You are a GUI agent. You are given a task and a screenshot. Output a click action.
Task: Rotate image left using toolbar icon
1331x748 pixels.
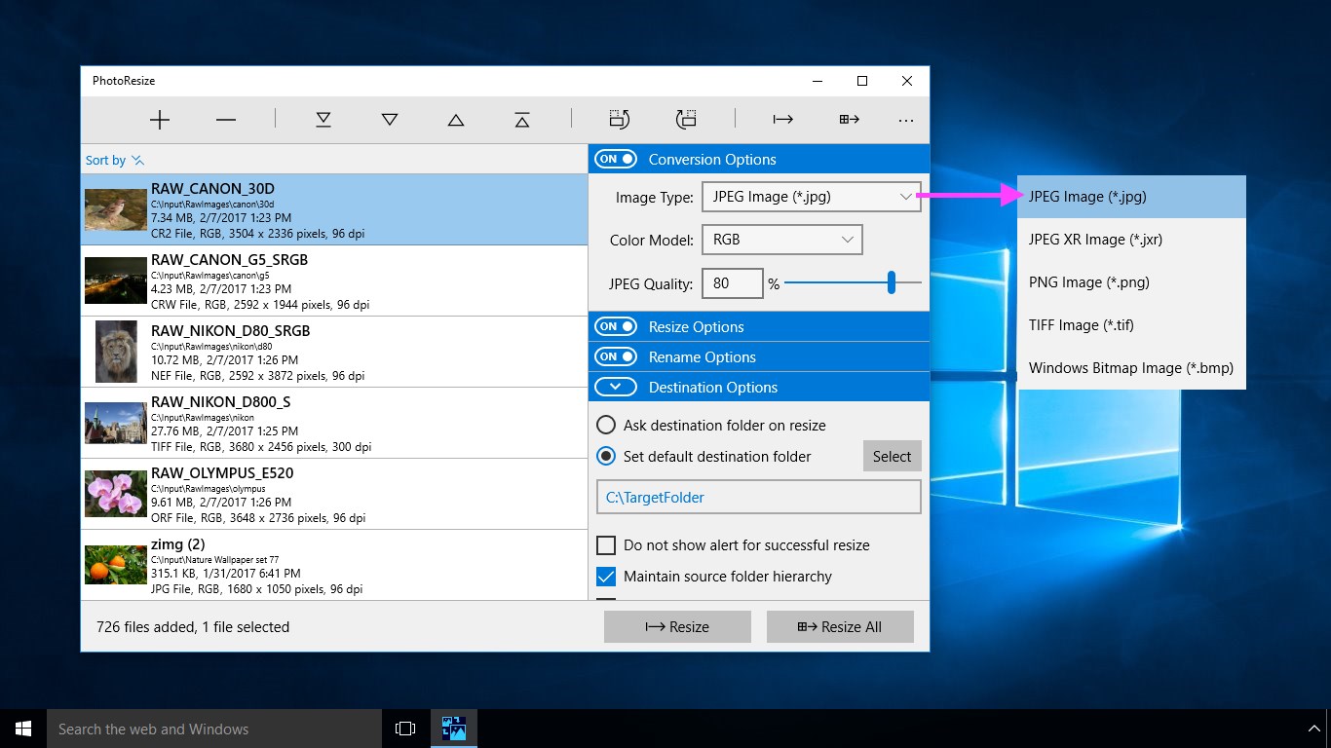coord(620,120)
